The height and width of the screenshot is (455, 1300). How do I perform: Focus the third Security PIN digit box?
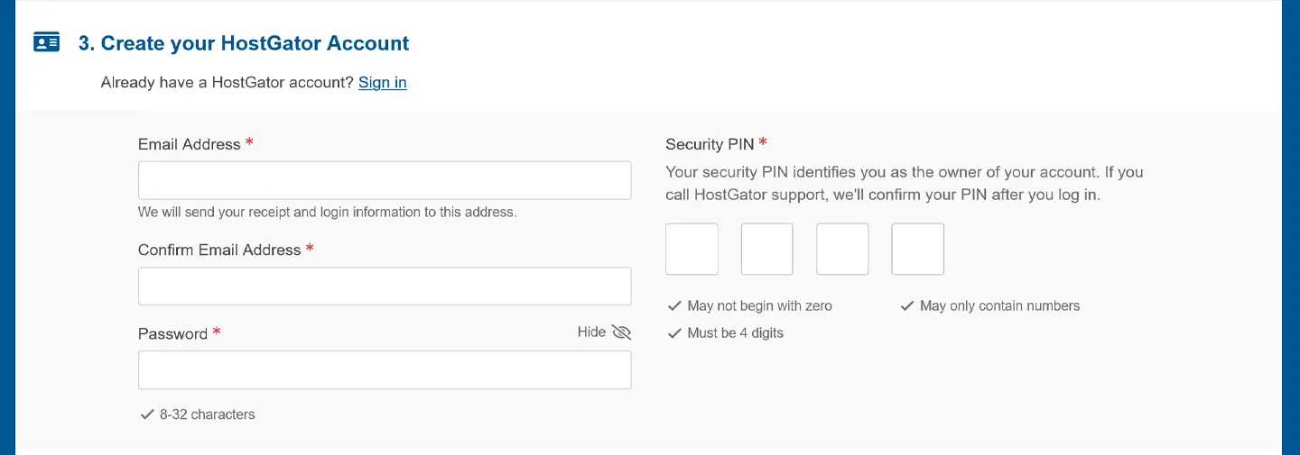[842, 249]
